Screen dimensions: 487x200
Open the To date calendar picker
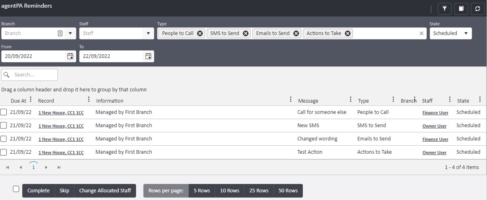point(148,56)
